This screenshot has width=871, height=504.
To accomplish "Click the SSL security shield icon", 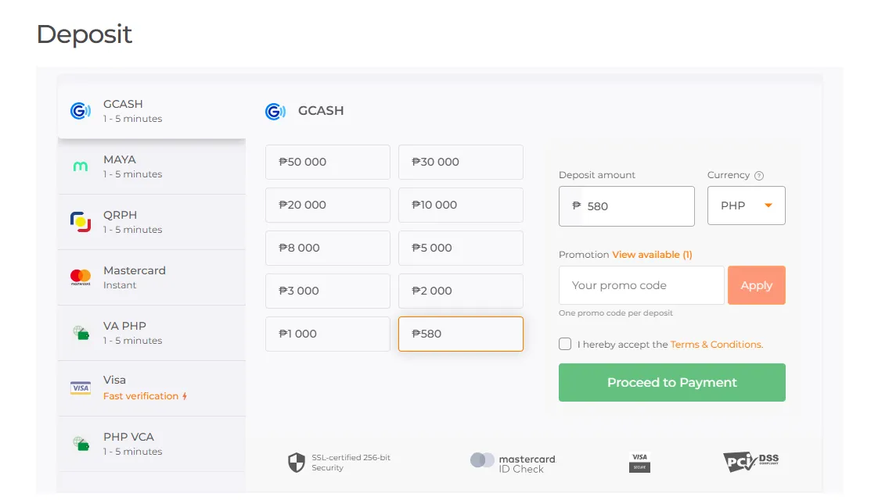I will [296, 463].
